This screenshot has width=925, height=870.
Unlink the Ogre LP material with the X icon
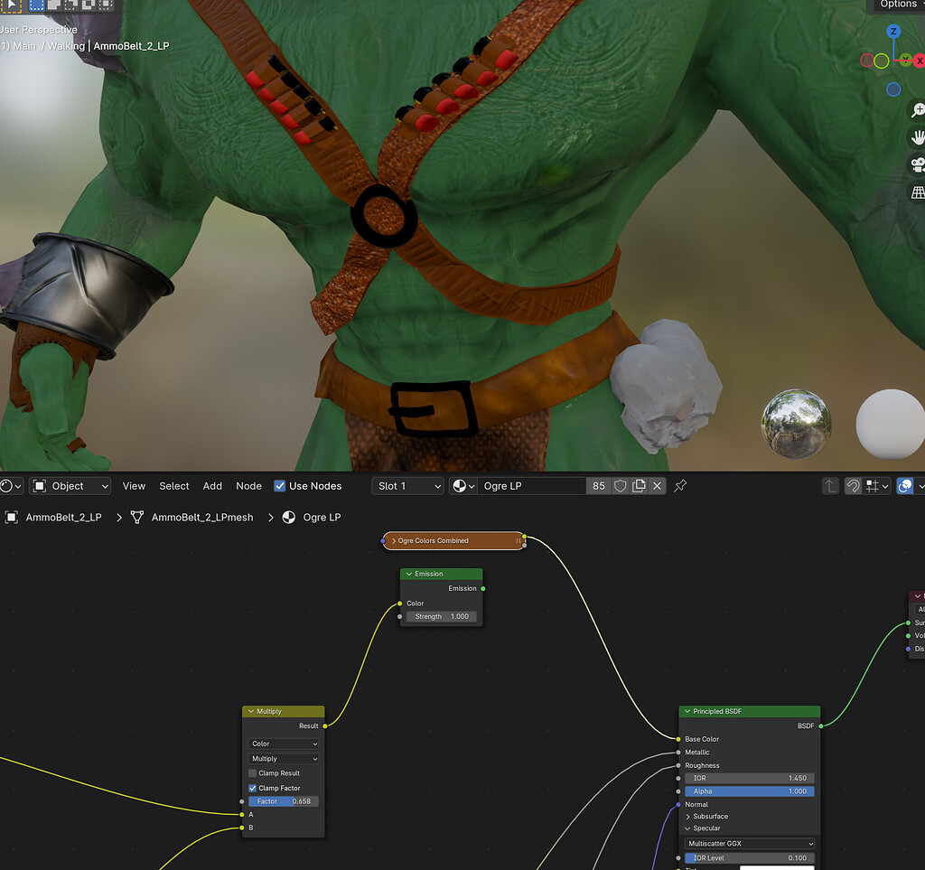coord(657,485)
